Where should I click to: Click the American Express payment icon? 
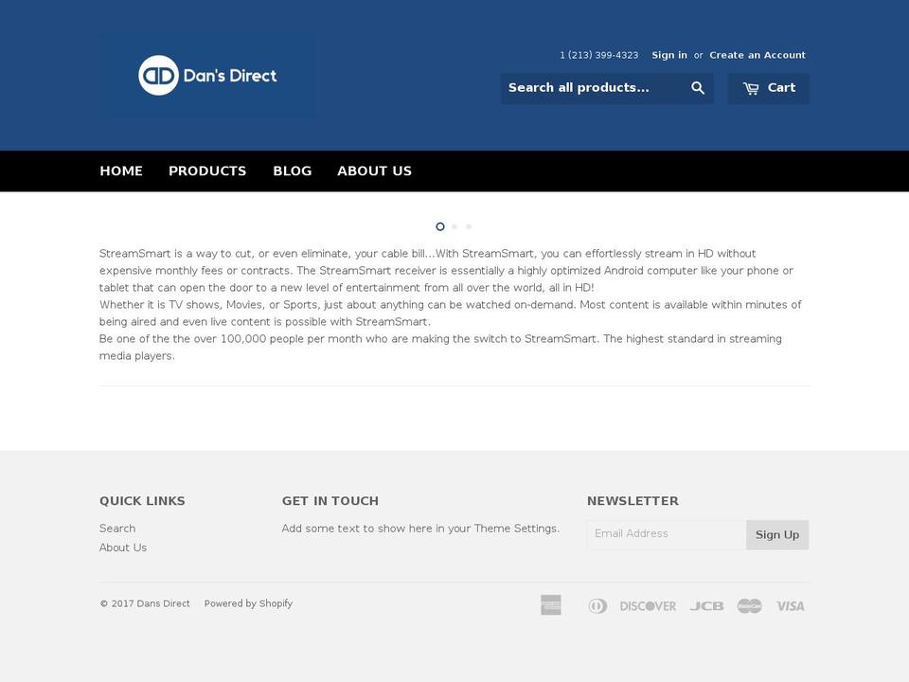551,605
